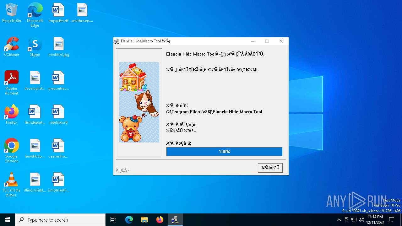
Task: Click in the taskbar search box
Action: click(x=60, y=220)
